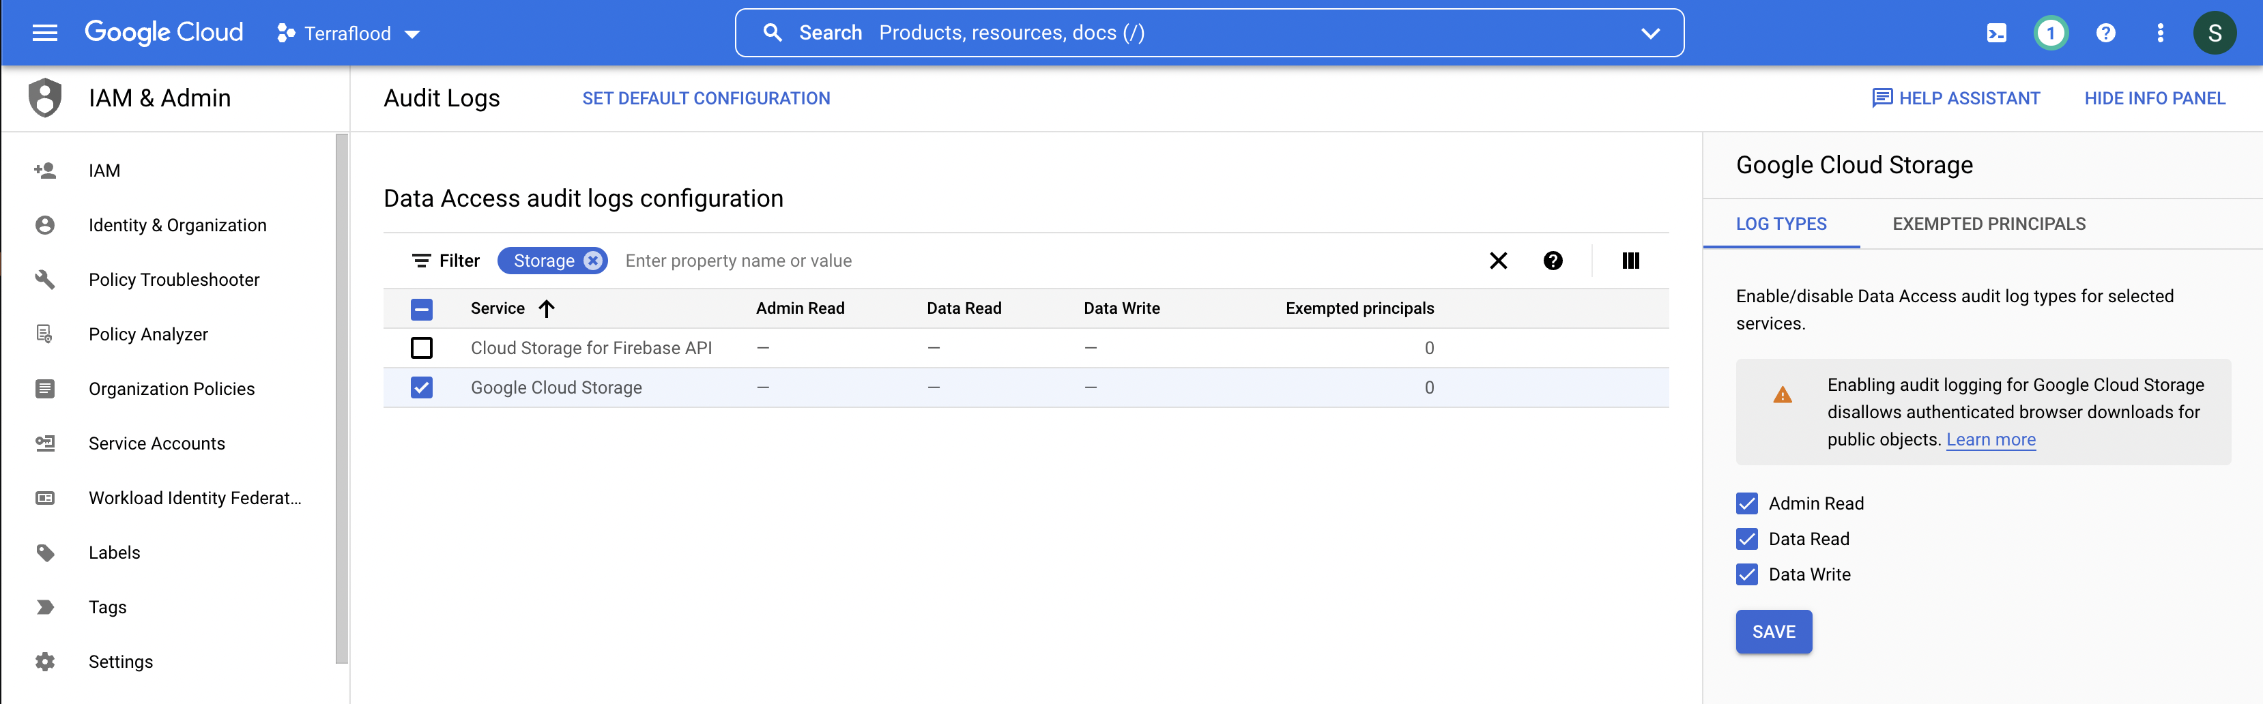This screenshot has height=704, width=2263.
Task: Click Google Cloud Storage row name
Action: coord(556,388)
